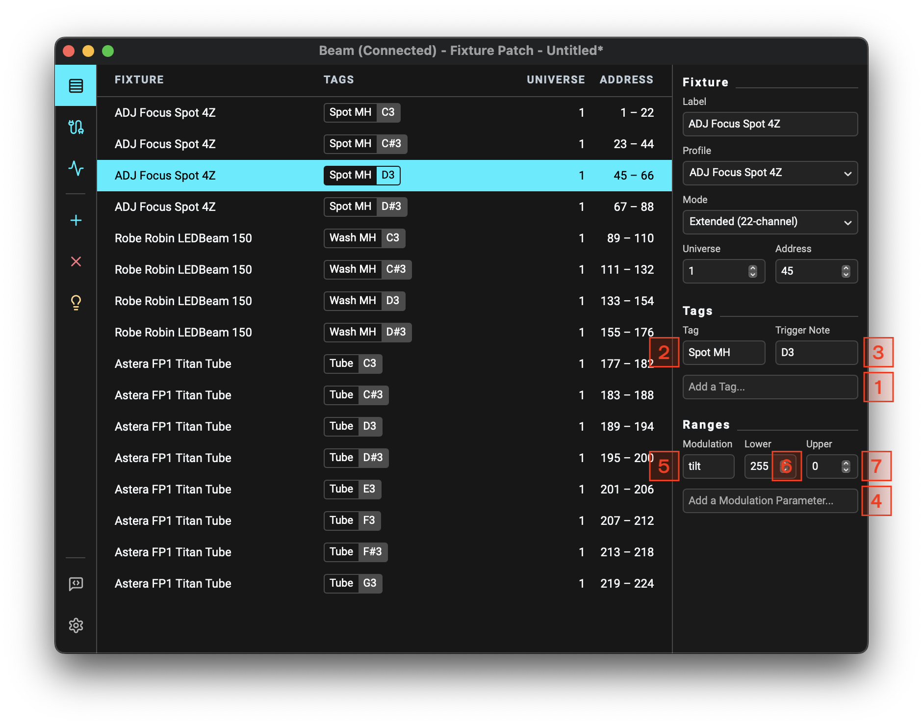Click the Tube D3 tag
This screenshot has height=726, width=923.
(x=353, y=427)
